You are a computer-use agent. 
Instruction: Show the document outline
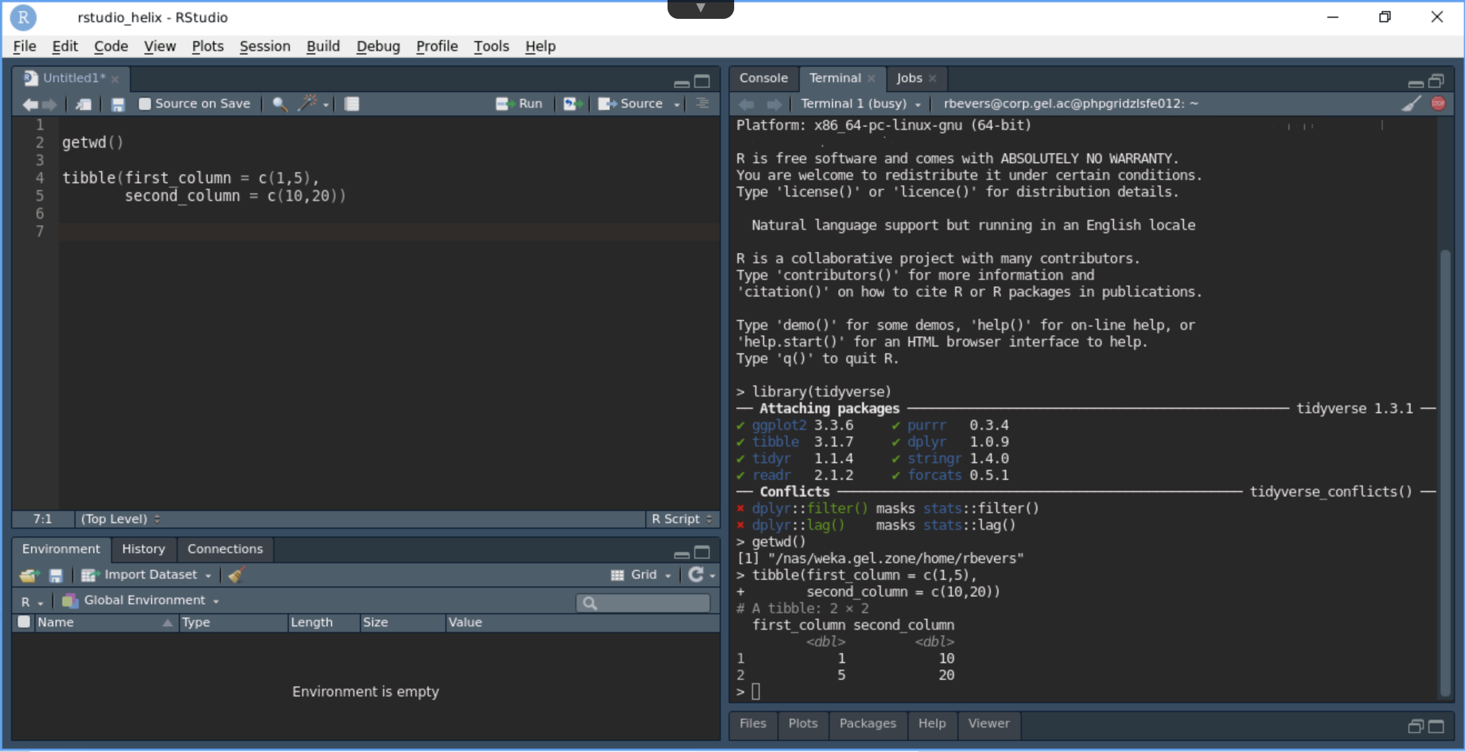[x=703, y=103]
